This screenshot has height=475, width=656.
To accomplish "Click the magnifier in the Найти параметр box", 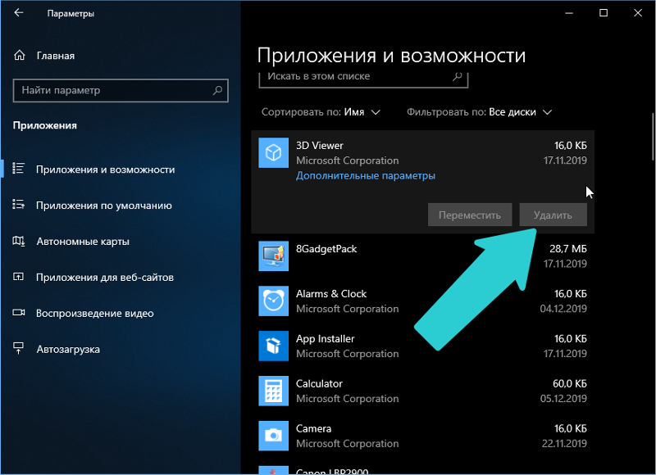I will click(217, 90).
